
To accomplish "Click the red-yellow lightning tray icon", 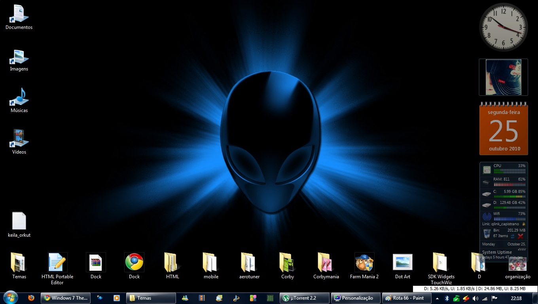I will click(x=466, y=298).
